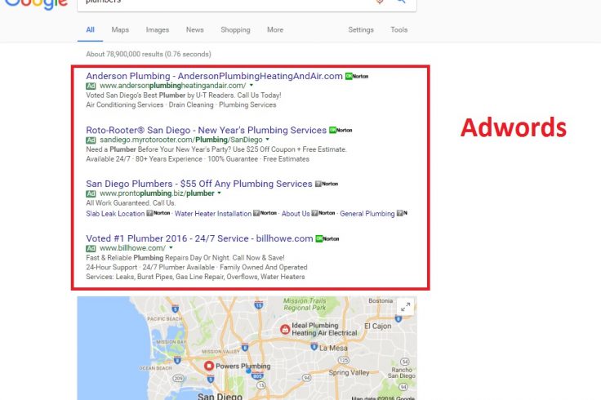Open the About Us sitelink
Viewport: 601px width, 400px height.
pyautogui.click(x=296, y=214)
